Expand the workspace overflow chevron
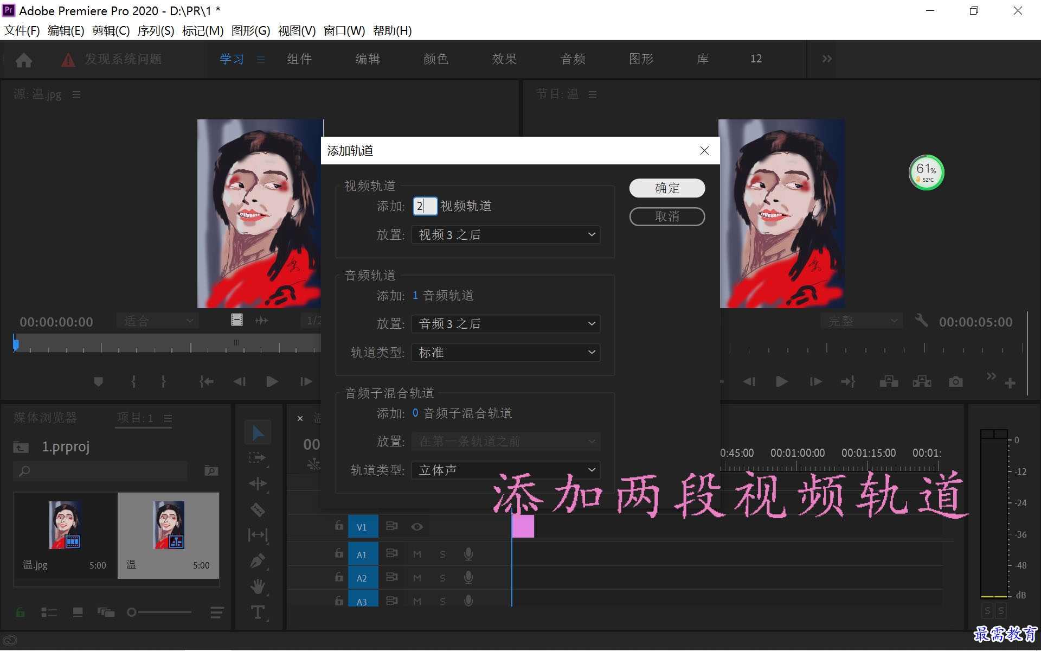 point(826,59)
